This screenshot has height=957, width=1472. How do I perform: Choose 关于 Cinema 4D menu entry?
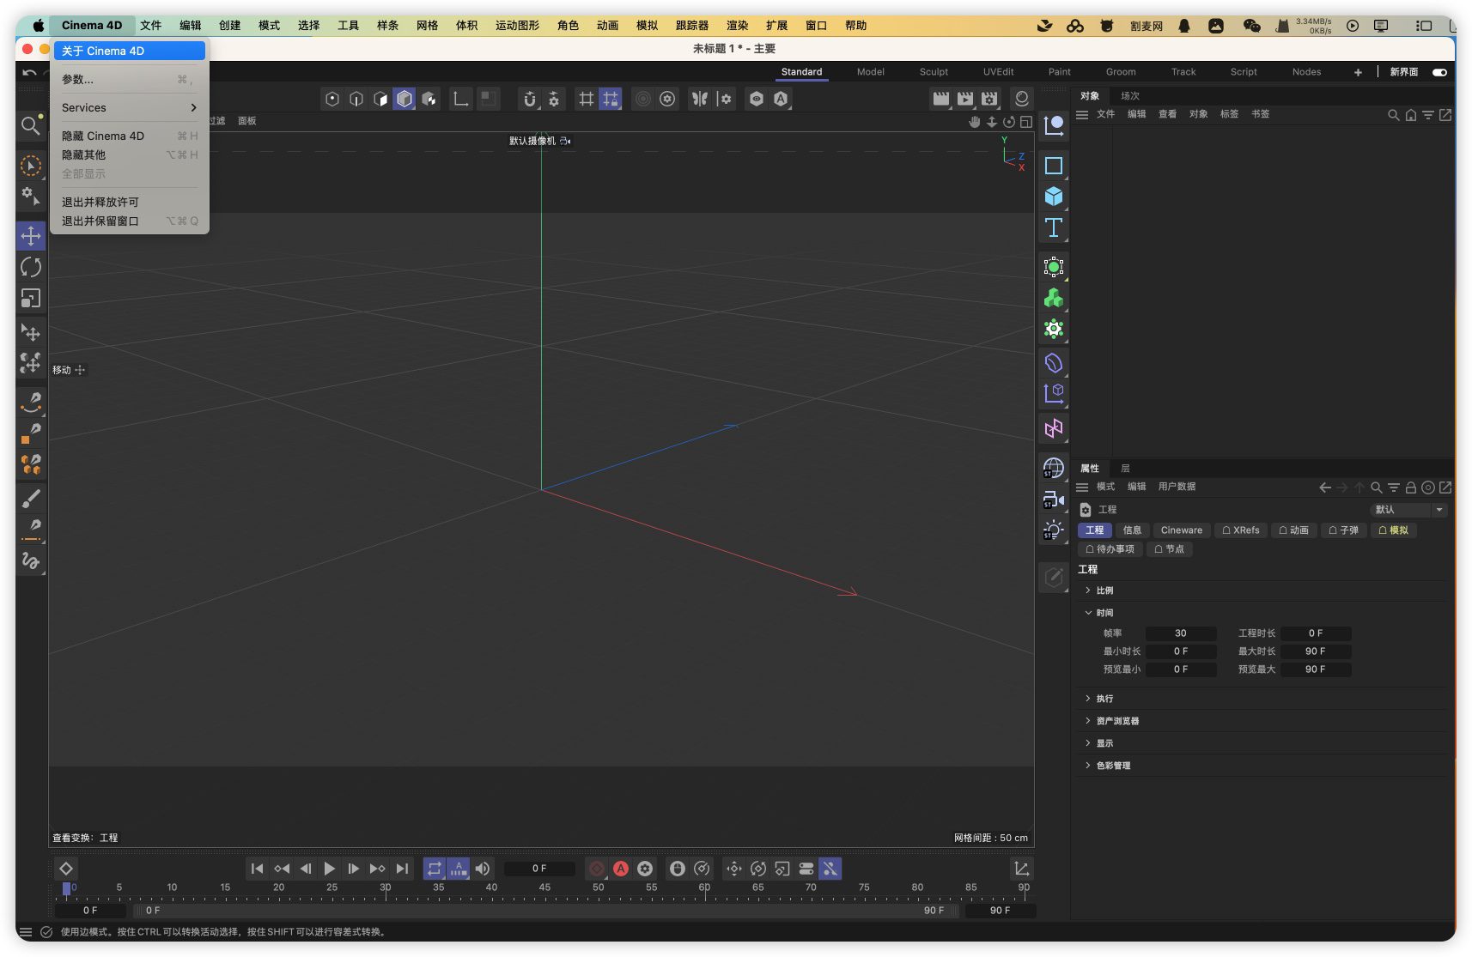coord(129,51)
